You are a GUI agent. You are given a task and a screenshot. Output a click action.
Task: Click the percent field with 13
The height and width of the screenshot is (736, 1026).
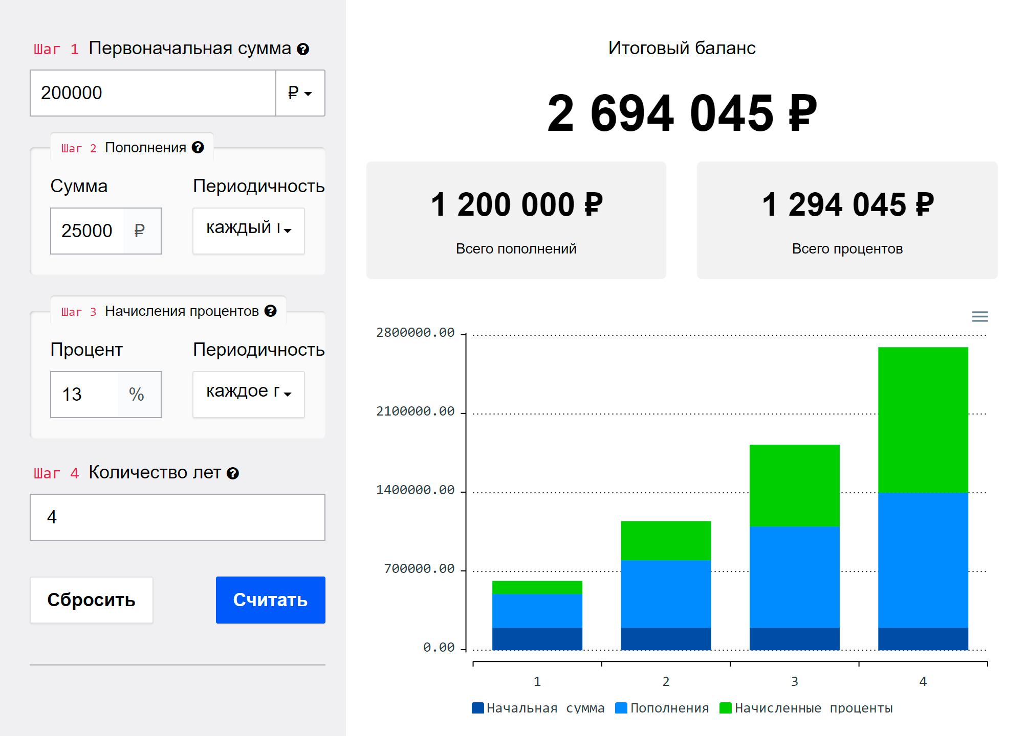tap(84, 395)
